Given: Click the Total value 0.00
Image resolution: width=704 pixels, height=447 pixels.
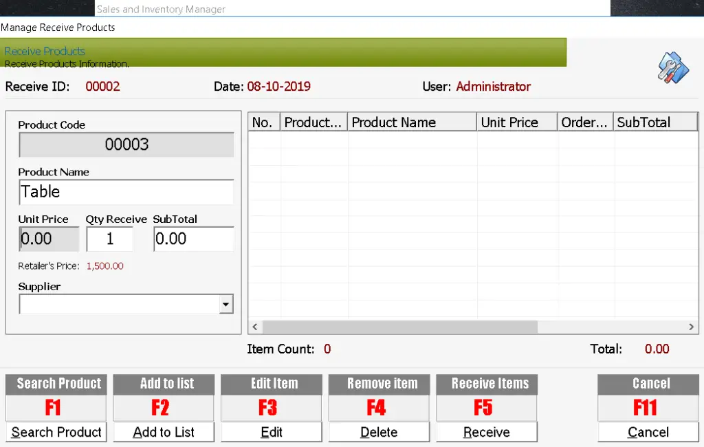Looking at the screenshot, I should [x=657, y=349].
